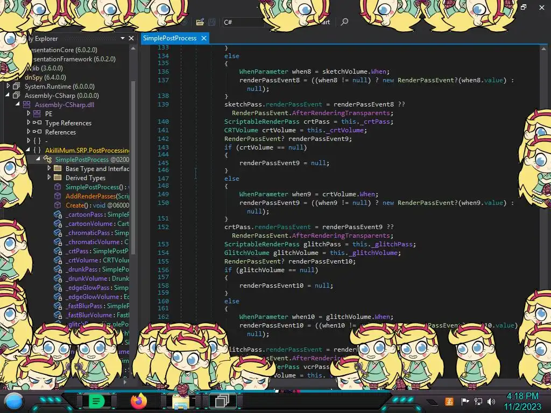The height and width of the screenshot is (413, 551).
Task: Click the PE node icon
Action: [x=37, y=113]
